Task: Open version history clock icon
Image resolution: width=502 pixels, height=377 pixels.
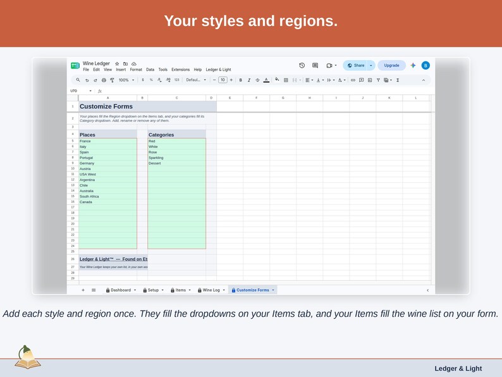Action: (302, 65)
